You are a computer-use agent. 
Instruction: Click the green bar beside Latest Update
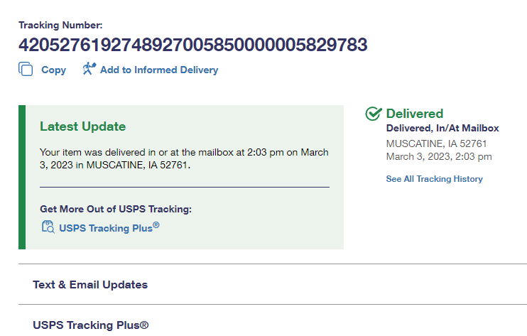(22, 178)
